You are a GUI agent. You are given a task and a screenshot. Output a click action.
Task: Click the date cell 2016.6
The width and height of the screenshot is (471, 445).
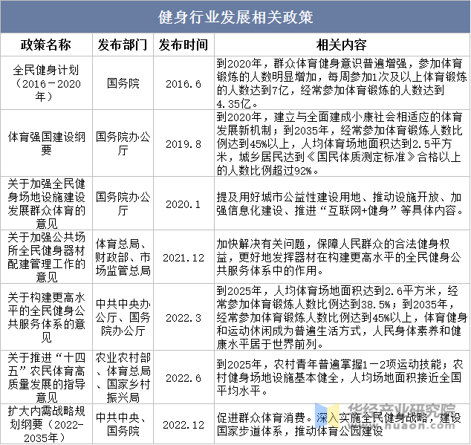point(183,84)
